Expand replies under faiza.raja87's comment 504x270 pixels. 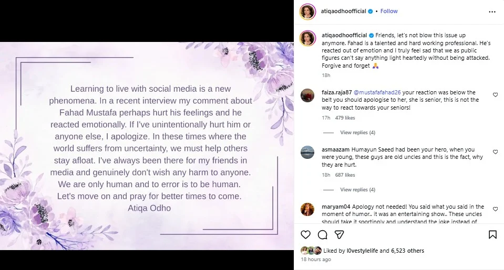click(357, 133)
